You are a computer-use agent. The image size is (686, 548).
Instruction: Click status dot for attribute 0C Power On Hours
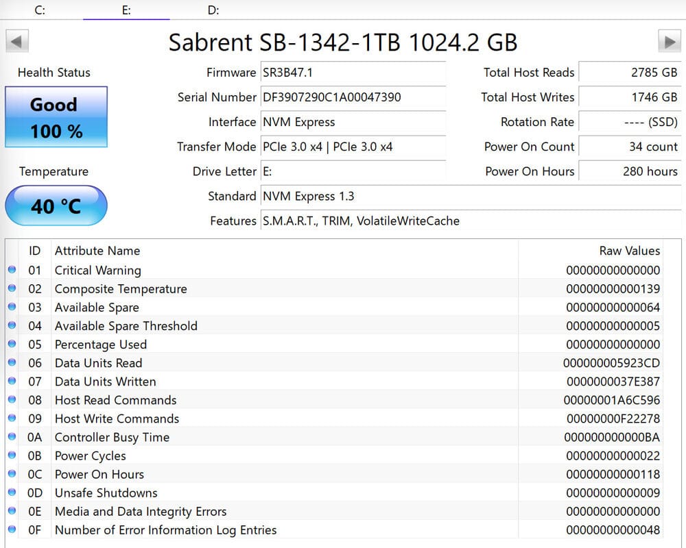pyautogui.click(x=12, y=474)
